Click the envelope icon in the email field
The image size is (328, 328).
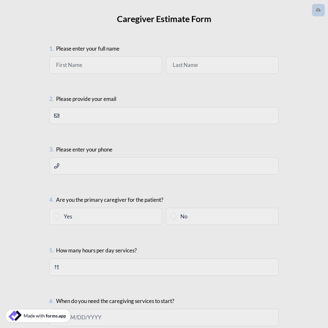pos(56,115)
